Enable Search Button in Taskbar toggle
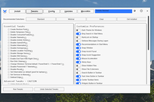This screenshot has width=154, height=102. tap(78, 73)
